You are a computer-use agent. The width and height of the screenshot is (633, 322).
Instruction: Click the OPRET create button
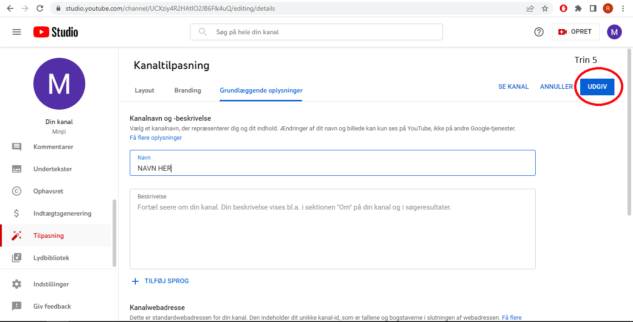tap(575, 32)
